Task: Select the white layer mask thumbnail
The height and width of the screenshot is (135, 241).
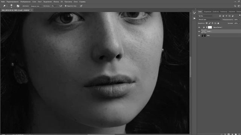Action: pos(210,27)
